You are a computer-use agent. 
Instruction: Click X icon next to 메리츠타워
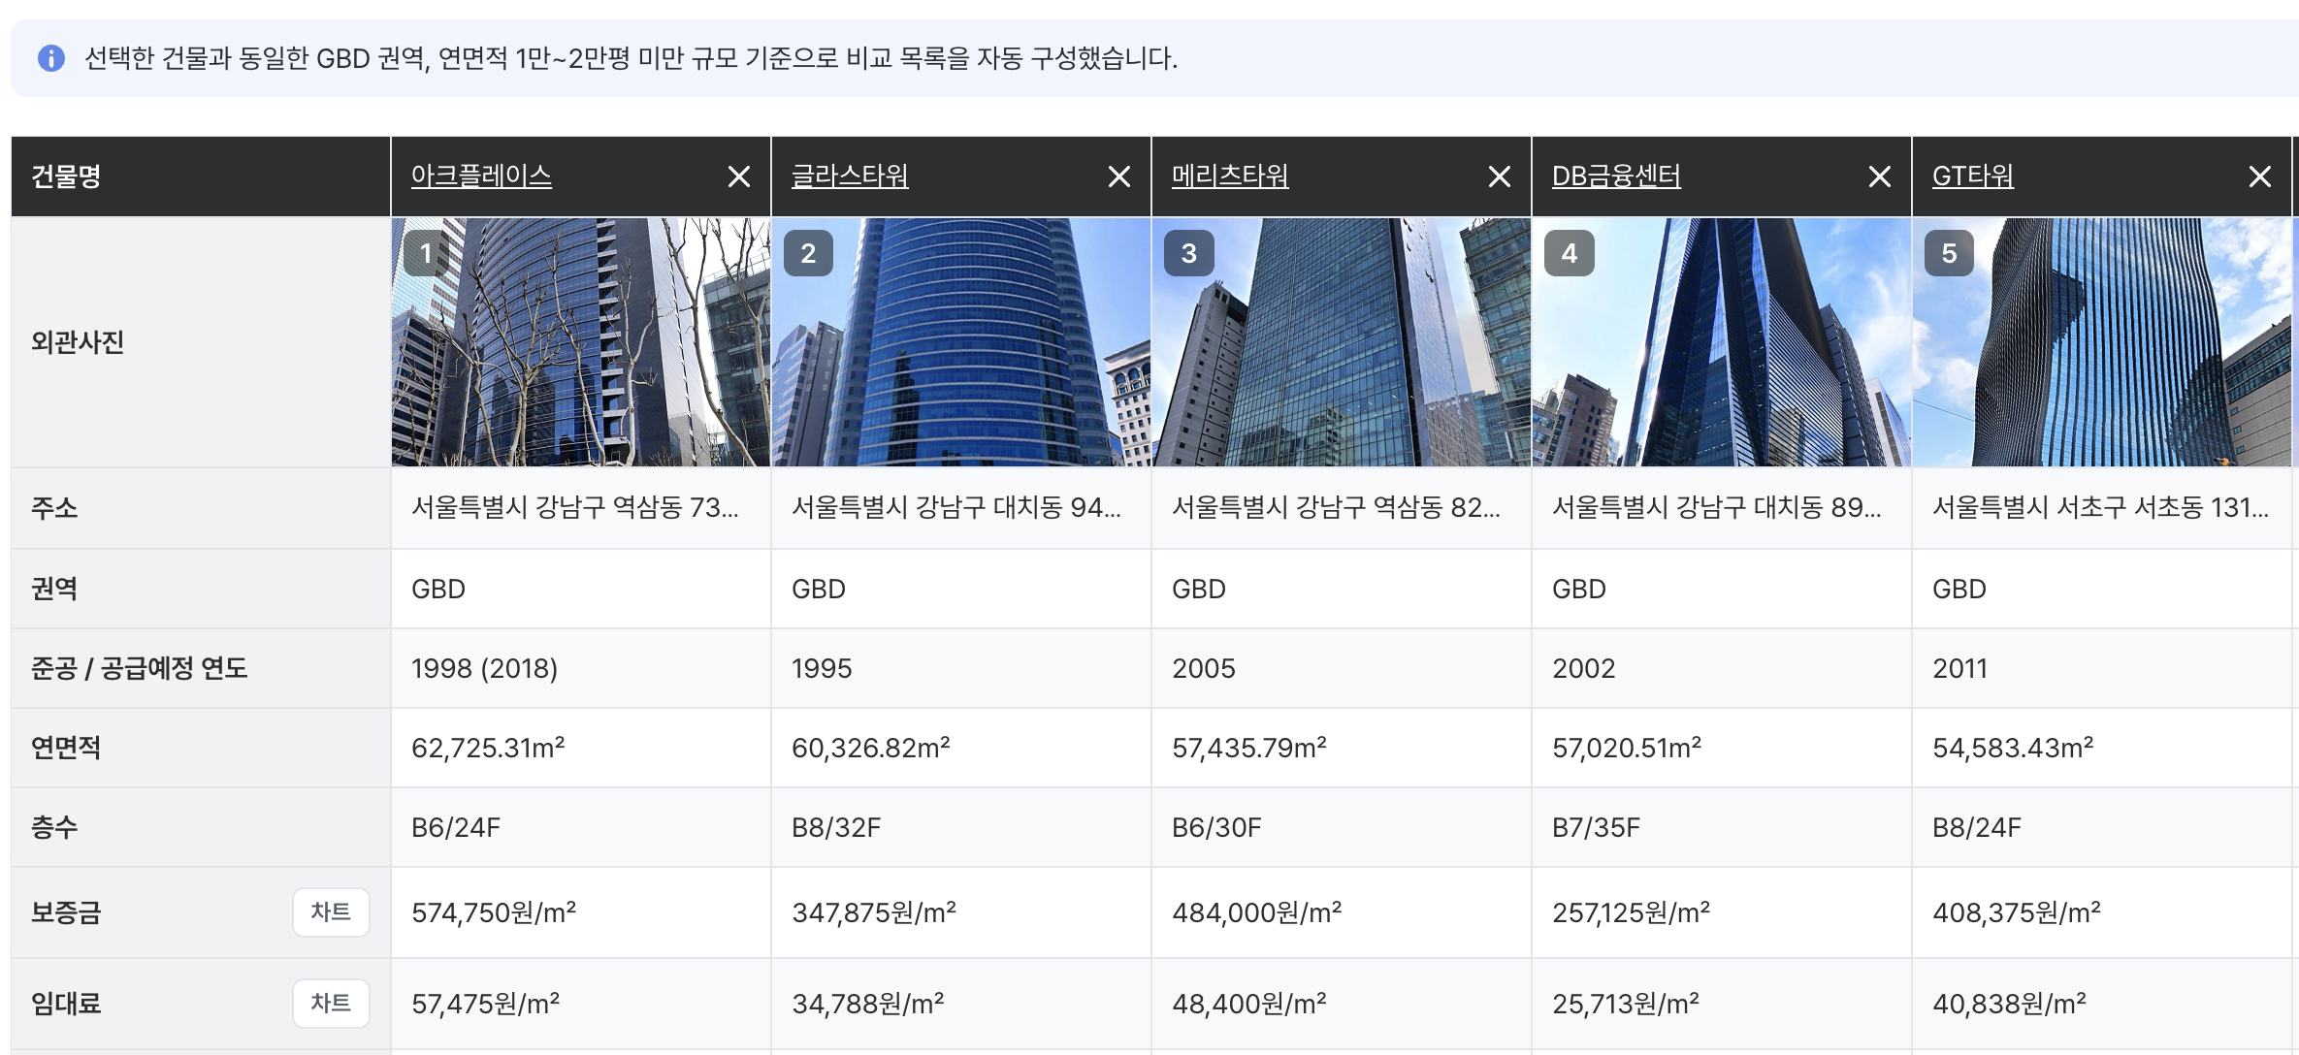1499,176
